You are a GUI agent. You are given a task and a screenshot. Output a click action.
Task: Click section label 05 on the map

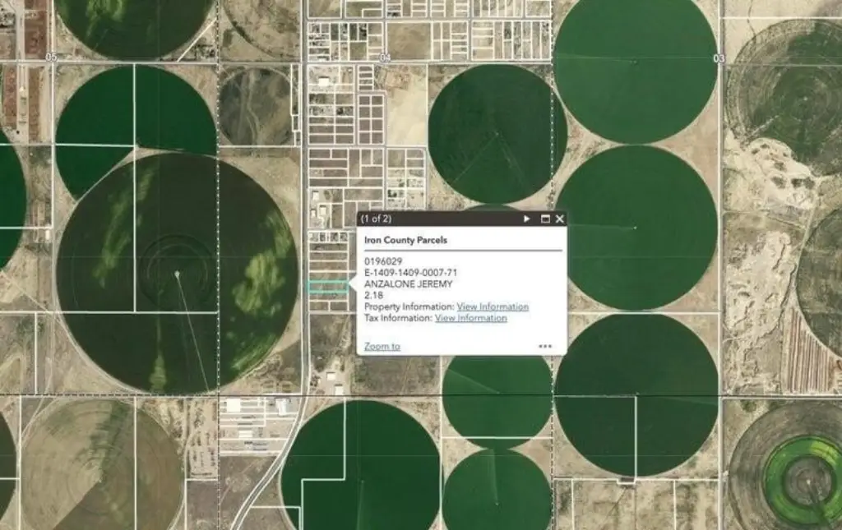tap(52, 58)
